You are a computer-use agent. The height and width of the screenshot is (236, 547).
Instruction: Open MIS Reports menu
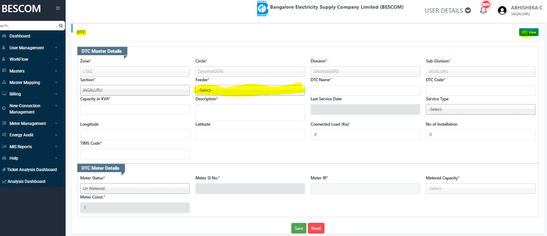click(21, 147)
